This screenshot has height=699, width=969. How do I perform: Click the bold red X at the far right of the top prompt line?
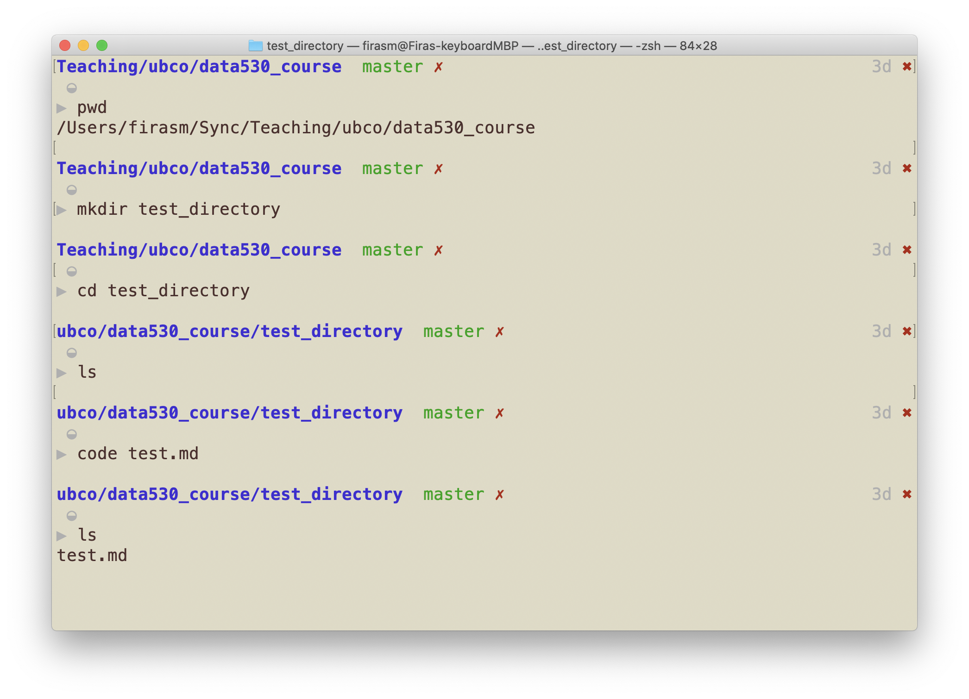point(907,67)
